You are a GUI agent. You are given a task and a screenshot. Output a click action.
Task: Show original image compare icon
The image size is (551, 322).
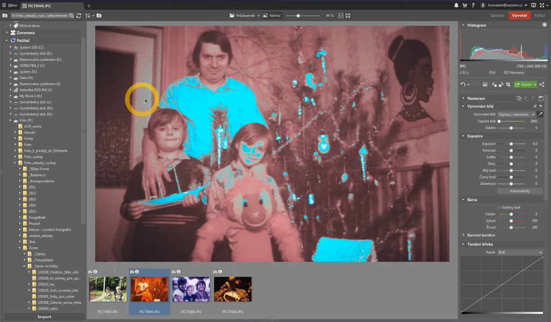(485, 84)
